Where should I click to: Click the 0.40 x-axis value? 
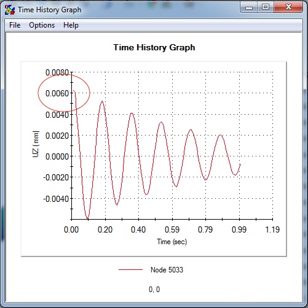[x=138, y=229]
